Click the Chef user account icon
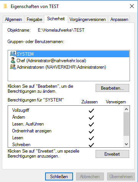The height and width of the screenshot is (182, 138). coord(13,60)
